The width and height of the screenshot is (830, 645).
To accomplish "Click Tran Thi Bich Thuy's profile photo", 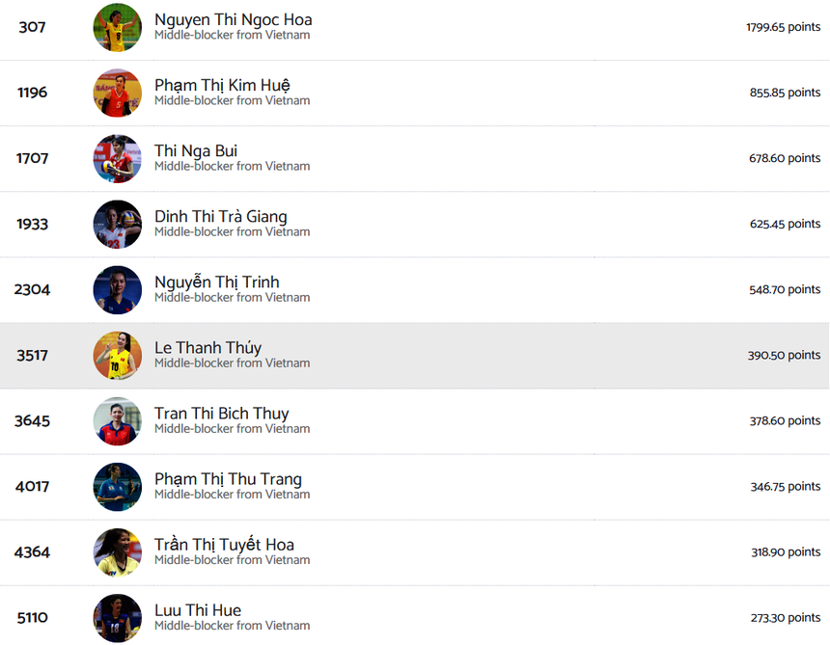I will coord(117,420).
